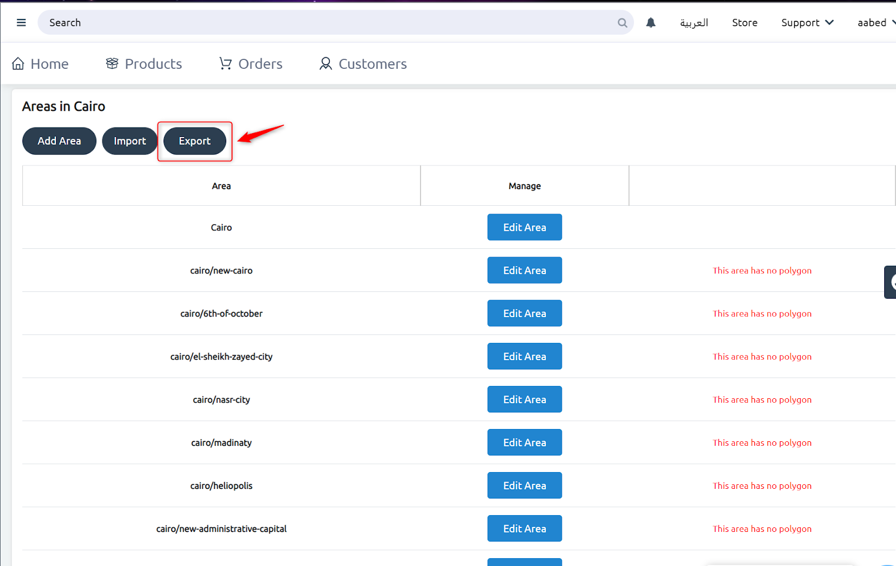
Task: Click the Area column header
Action: pyautogui.click(x=221, y=186)
